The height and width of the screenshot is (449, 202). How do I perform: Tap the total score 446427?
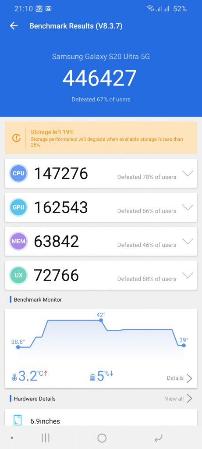(99, 78)
